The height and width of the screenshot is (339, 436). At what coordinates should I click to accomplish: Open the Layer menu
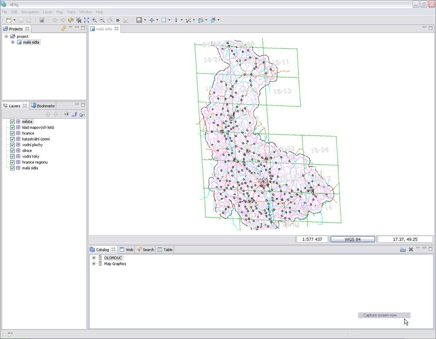[47, 12]
